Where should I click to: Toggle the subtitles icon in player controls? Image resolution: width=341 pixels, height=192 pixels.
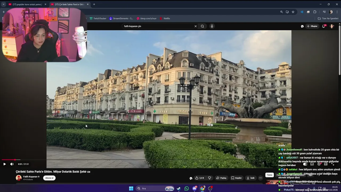312,164
